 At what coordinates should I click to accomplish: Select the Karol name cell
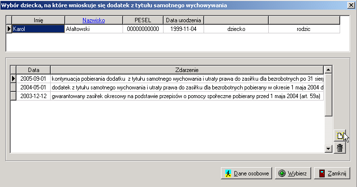[38, 29]
